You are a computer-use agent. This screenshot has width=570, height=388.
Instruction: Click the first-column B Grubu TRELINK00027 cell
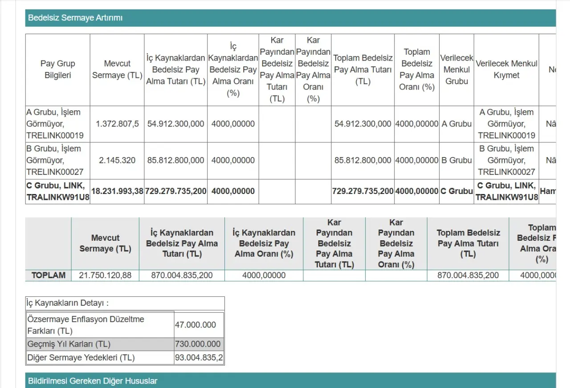click(x=57, y=160)
